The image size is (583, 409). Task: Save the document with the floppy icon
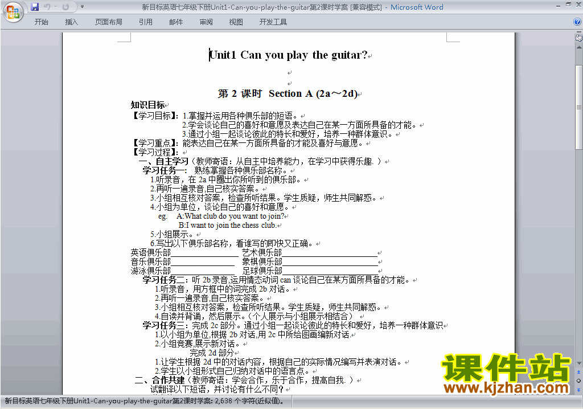[35, 7]
